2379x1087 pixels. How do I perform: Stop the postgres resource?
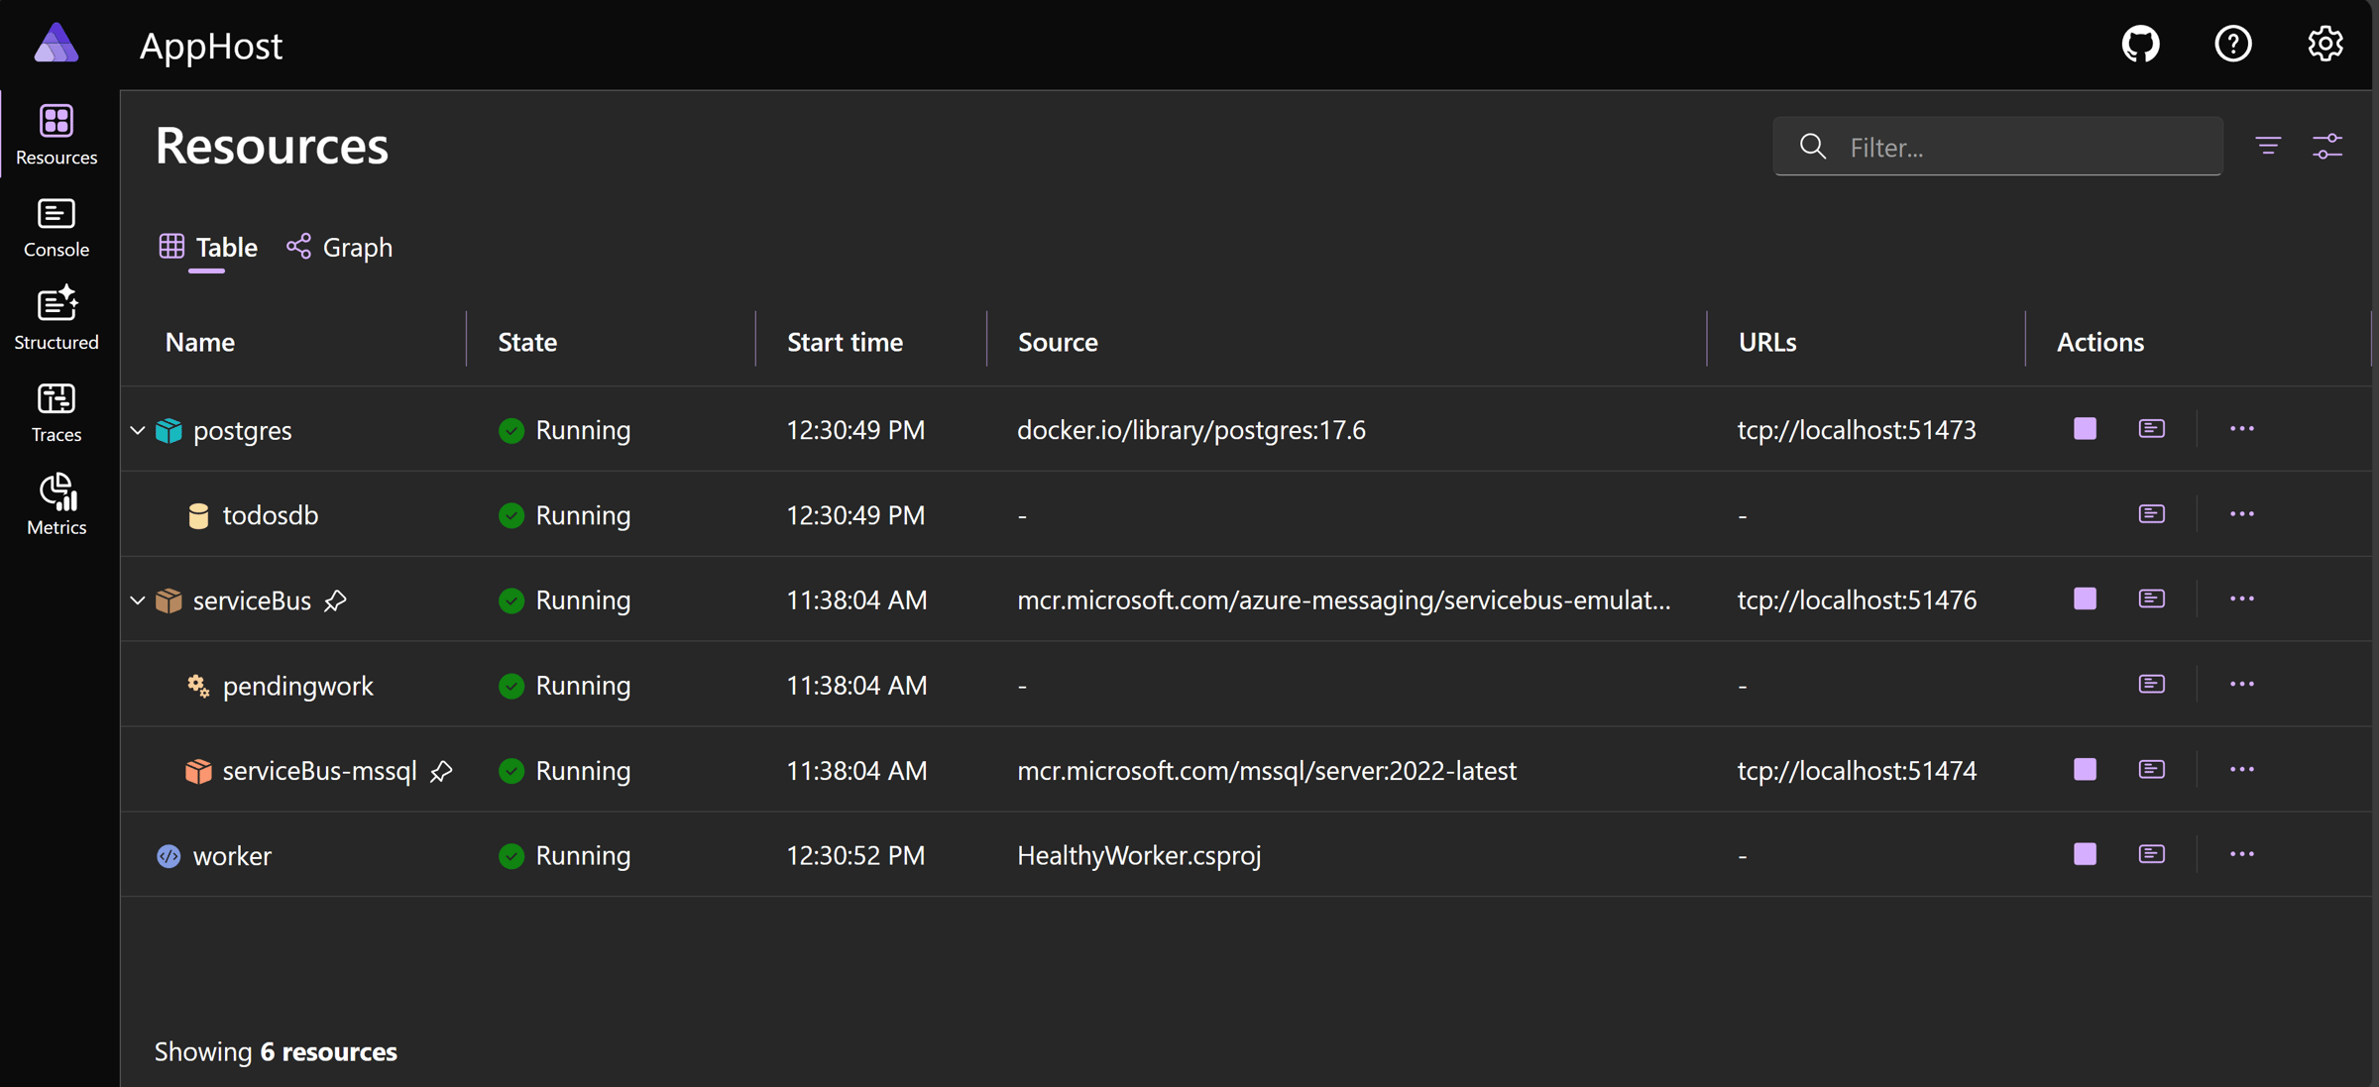[2085, 429]
